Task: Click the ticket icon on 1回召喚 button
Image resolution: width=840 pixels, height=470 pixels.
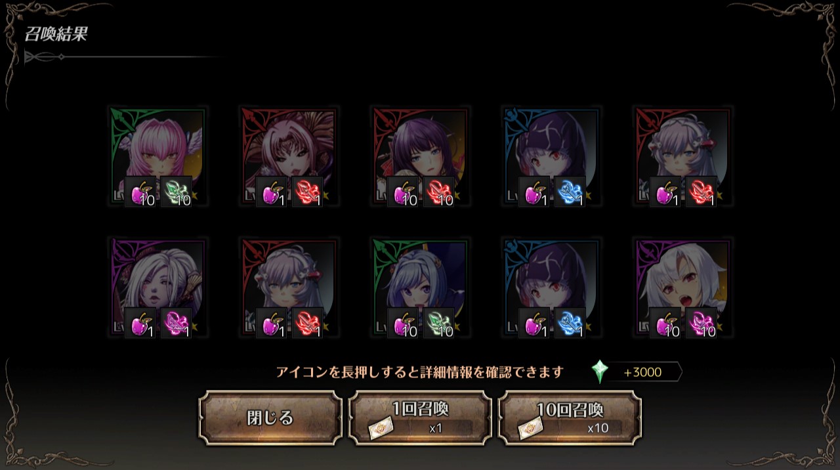Action: coord(381,430)
